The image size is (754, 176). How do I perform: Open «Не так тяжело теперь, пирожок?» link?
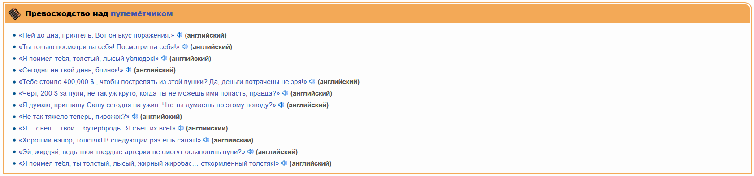[x=74, y=117]
